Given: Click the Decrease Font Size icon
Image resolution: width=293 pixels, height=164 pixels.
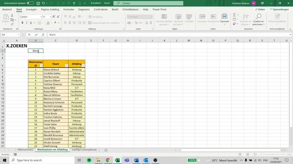Looking at the screenshot, I should [58, 17].
